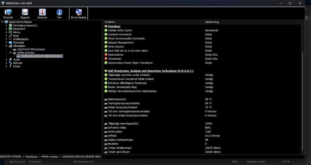311x165 pixels.
Task: Click the green check beside Volatile Write Cache
Action: coord(106,30)
